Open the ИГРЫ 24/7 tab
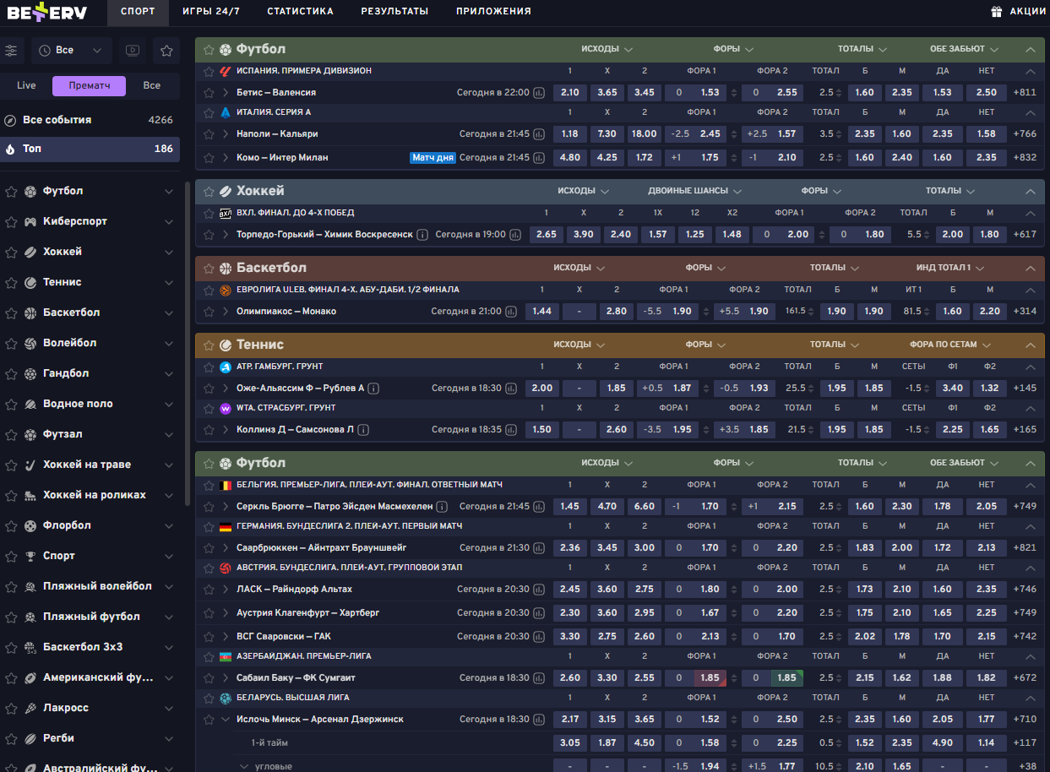The width and height of the screenshot is (1050, 772). 210,12
